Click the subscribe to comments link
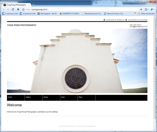Image resolution: width=157 pixels, height=132 pixels. point(138,20)
